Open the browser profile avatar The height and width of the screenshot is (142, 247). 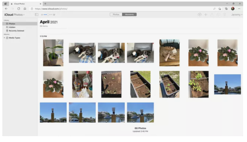point(233,8)
